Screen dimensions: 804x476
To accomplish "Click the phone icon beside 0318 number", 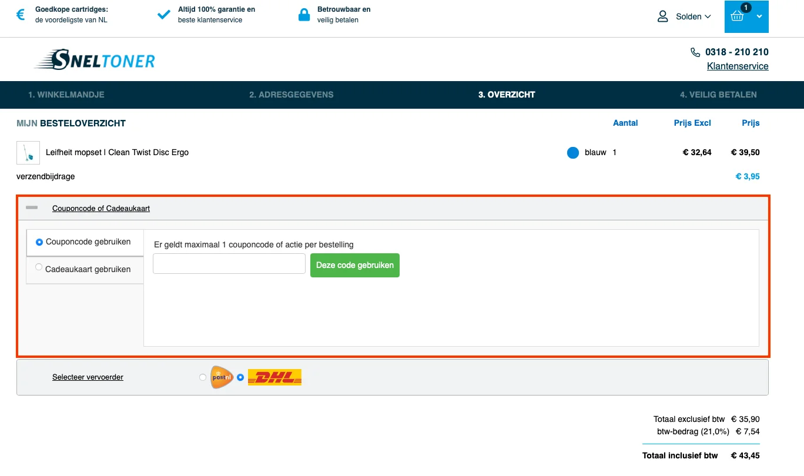I will coord(695,52).
